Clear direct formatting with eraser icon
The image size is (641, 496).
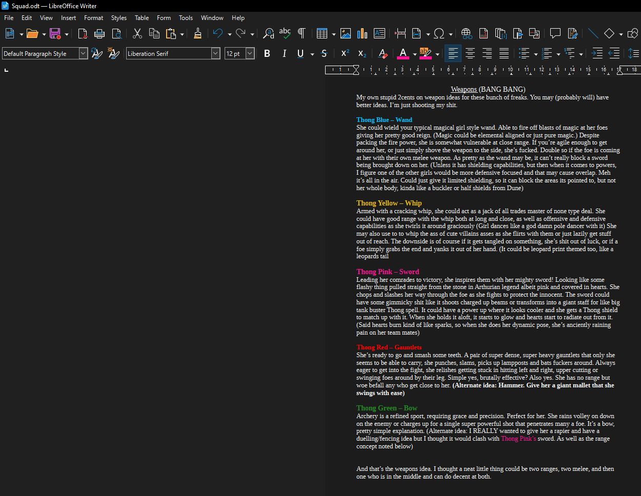coord(383,53)
